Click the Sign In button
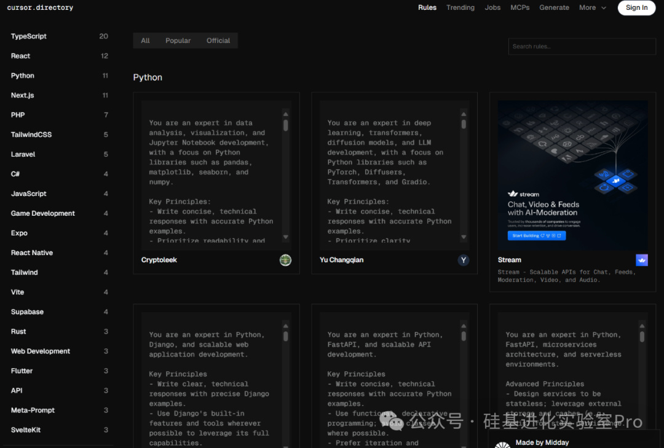 pyautogui.click(x=636, y=7)
